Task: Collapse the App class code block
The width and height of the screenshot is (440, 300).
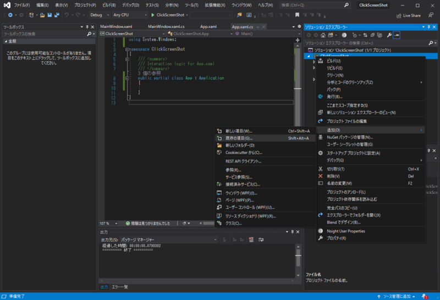Action: (x=127, y=78)
